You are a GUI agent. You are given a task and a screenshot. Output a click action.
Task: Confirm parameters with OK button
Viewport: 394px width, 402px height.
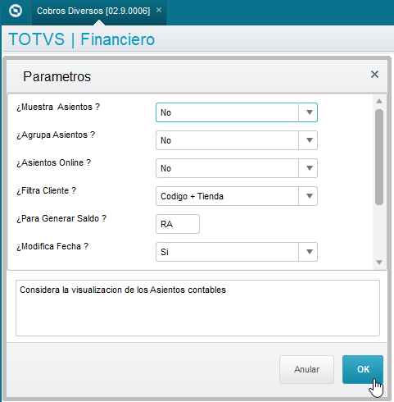point(363,369)
